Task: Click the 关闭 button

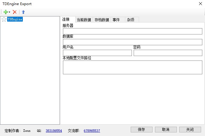Action: 190,129
